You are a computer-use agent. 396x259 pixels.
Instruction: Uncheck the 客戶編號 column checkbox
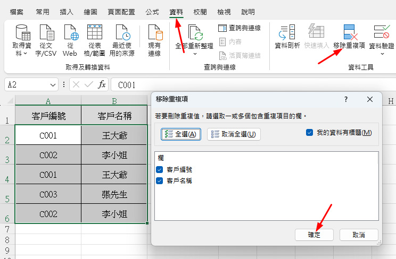pos(159,169)
